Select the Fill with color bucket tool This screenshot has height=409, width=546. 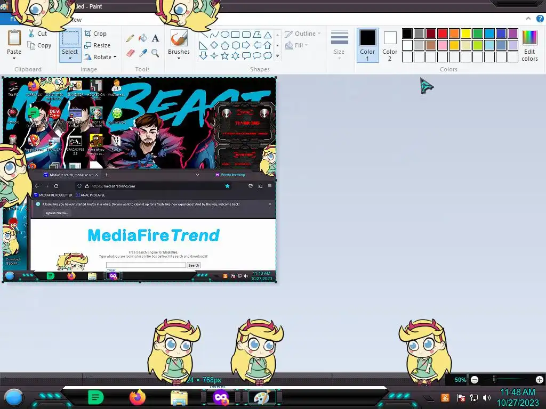[x=143, y=38]
